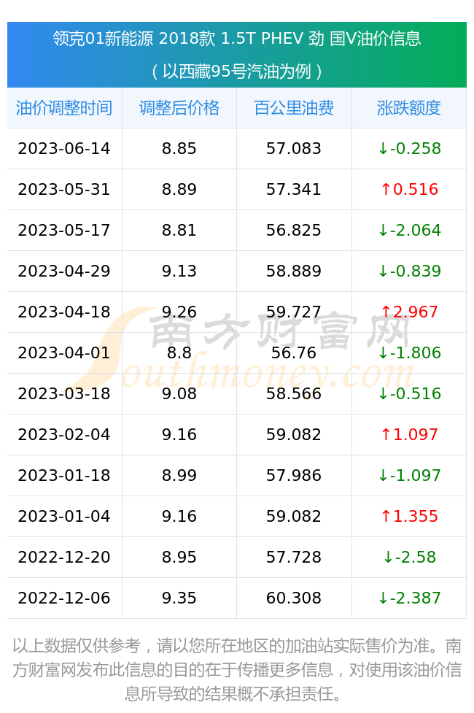
Task: Click the title 领克01新能源 2018款 油价信息
Action: click(237, 39)
